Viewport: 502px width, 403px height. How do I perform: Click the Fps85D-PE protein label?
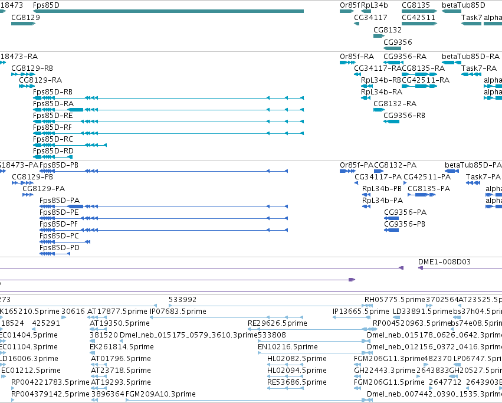coord(59,212)
